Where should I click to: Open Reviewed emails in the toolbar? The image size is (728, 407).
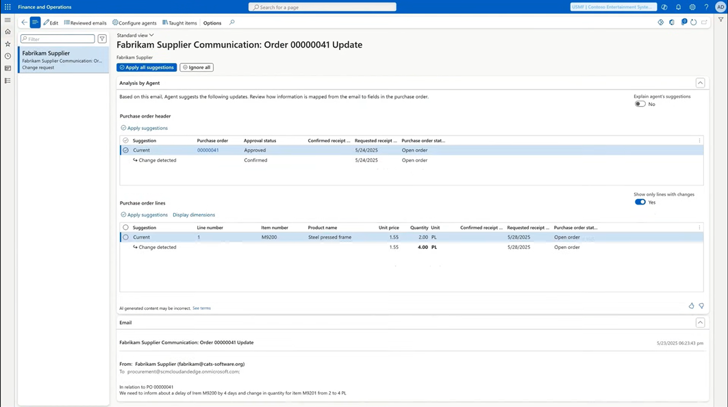(86, 23)
